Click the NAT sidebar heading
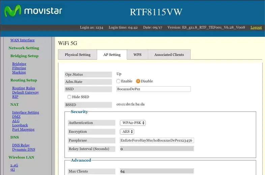The width and height of the screenshot is (265, 175). pos(14,104)
